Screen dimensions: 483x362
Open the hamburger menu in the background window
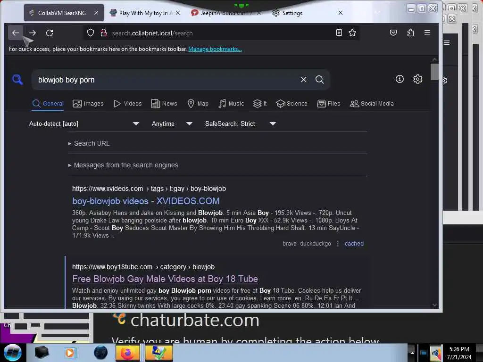point(447,43)
